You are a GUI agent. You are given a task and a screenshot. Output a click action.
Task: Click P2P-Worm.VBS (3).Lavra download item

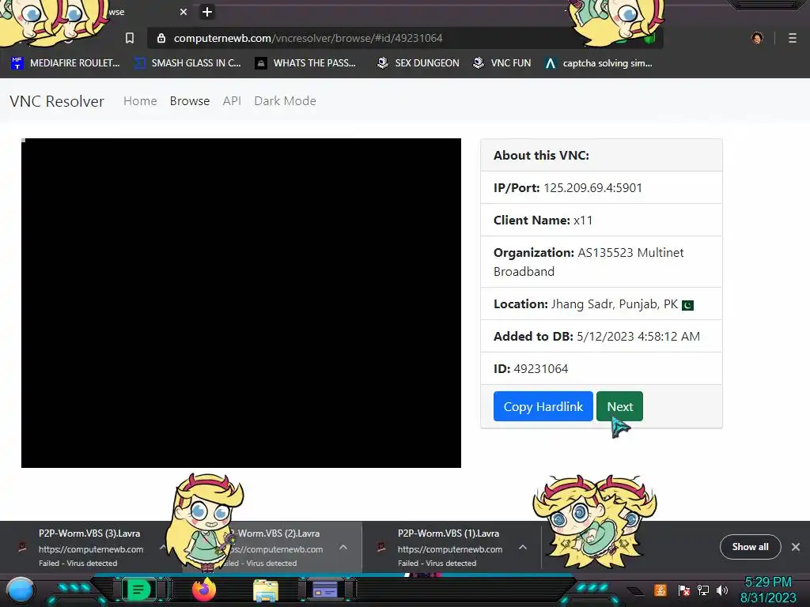[x=91, y=548]
